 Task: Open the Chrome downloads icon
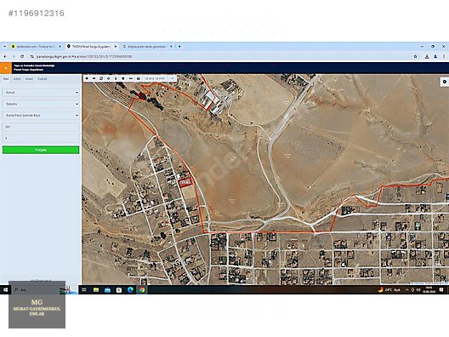pos(427,56)
